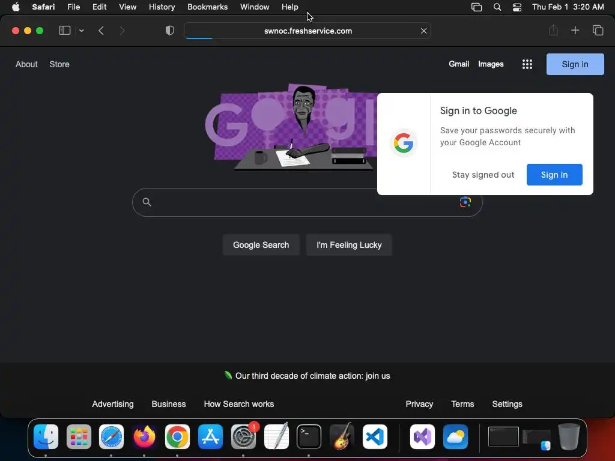Add a new tab with plus icon
615x461 pixels.
575,30
